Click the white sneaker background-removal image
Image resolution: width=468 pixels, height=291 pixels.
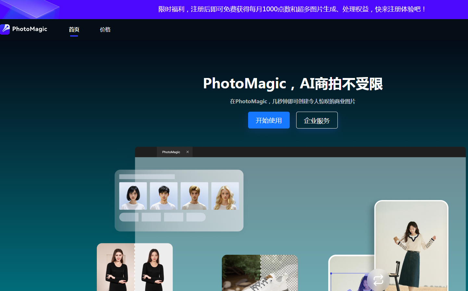pos(260,274)
